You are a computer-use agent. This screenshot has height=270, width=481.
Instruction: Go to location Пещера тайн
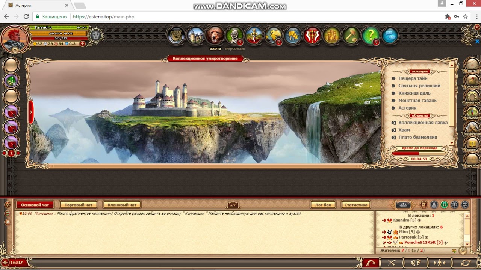click(413, 78)
